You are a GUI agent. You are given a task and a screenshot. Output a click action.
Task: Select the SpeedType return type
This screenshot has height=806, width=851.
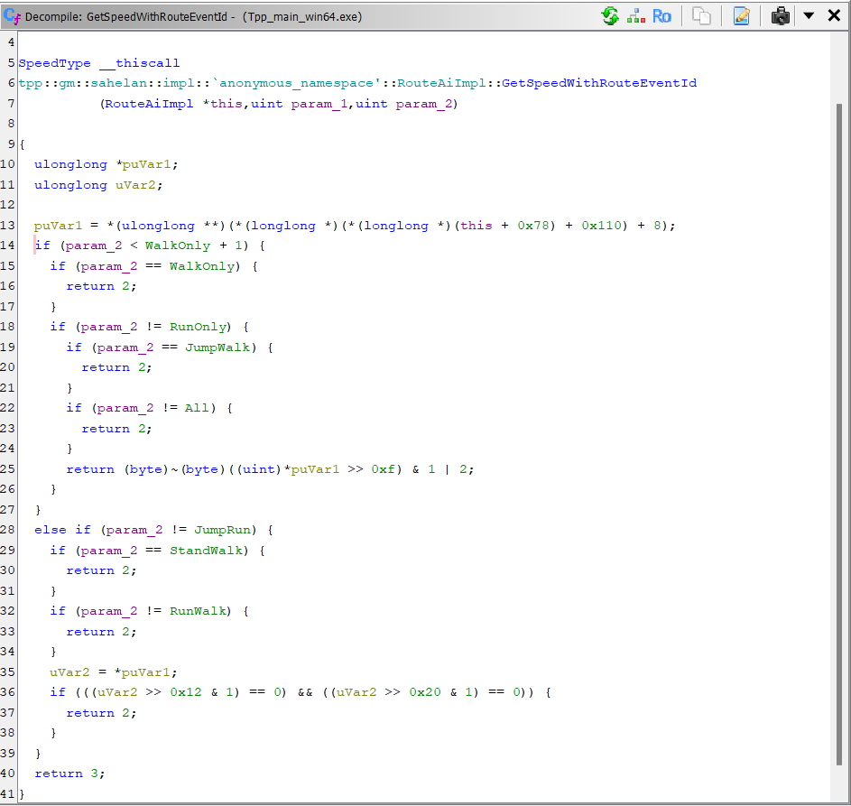[x=54, y=63]
